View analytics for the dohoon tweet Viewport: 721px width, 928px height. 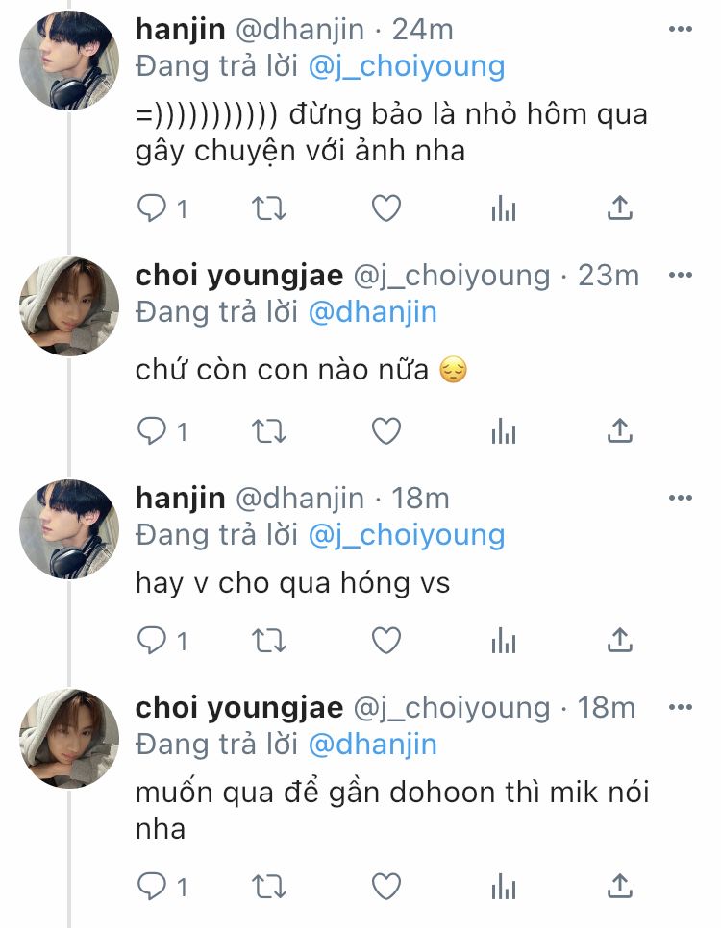pyautogui.click(x=503, y=885)
